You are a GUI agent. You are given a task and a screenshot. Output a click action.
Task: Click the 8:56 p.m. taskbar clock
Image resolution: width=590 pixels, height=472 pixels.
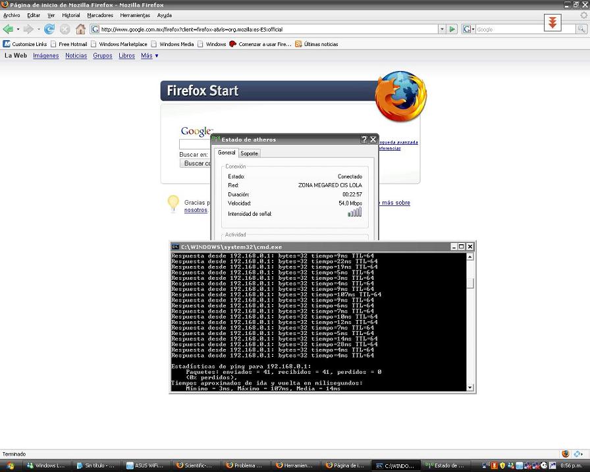(571, 465)
